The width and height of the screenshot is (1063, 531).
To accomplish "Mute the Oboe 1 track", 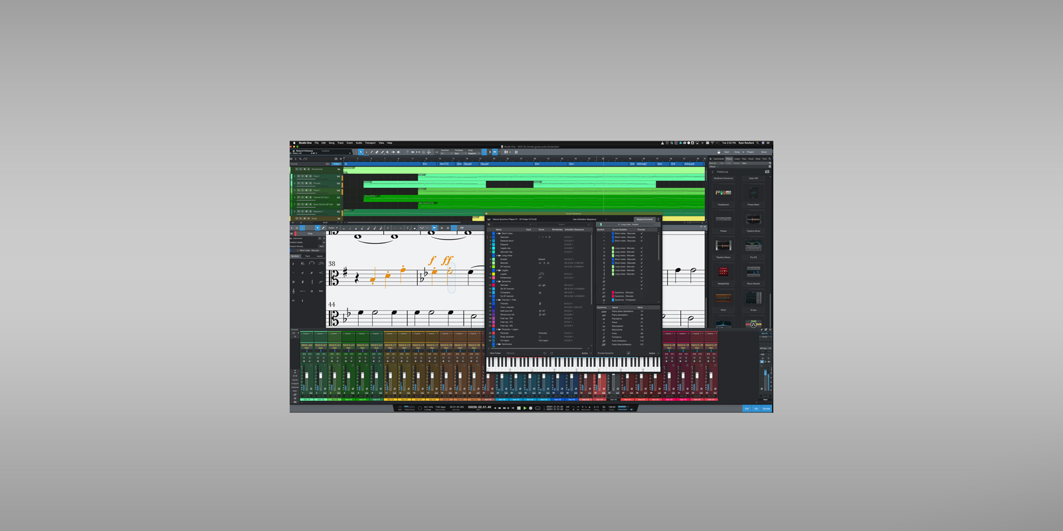I will point(298,190).
